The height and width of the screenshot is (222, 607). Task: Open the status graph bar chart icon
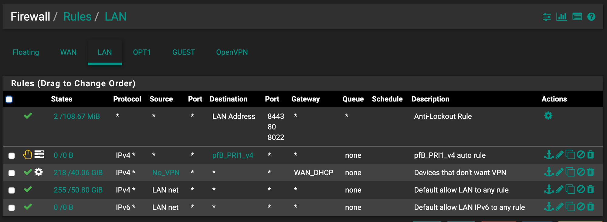tap(561, 17)
